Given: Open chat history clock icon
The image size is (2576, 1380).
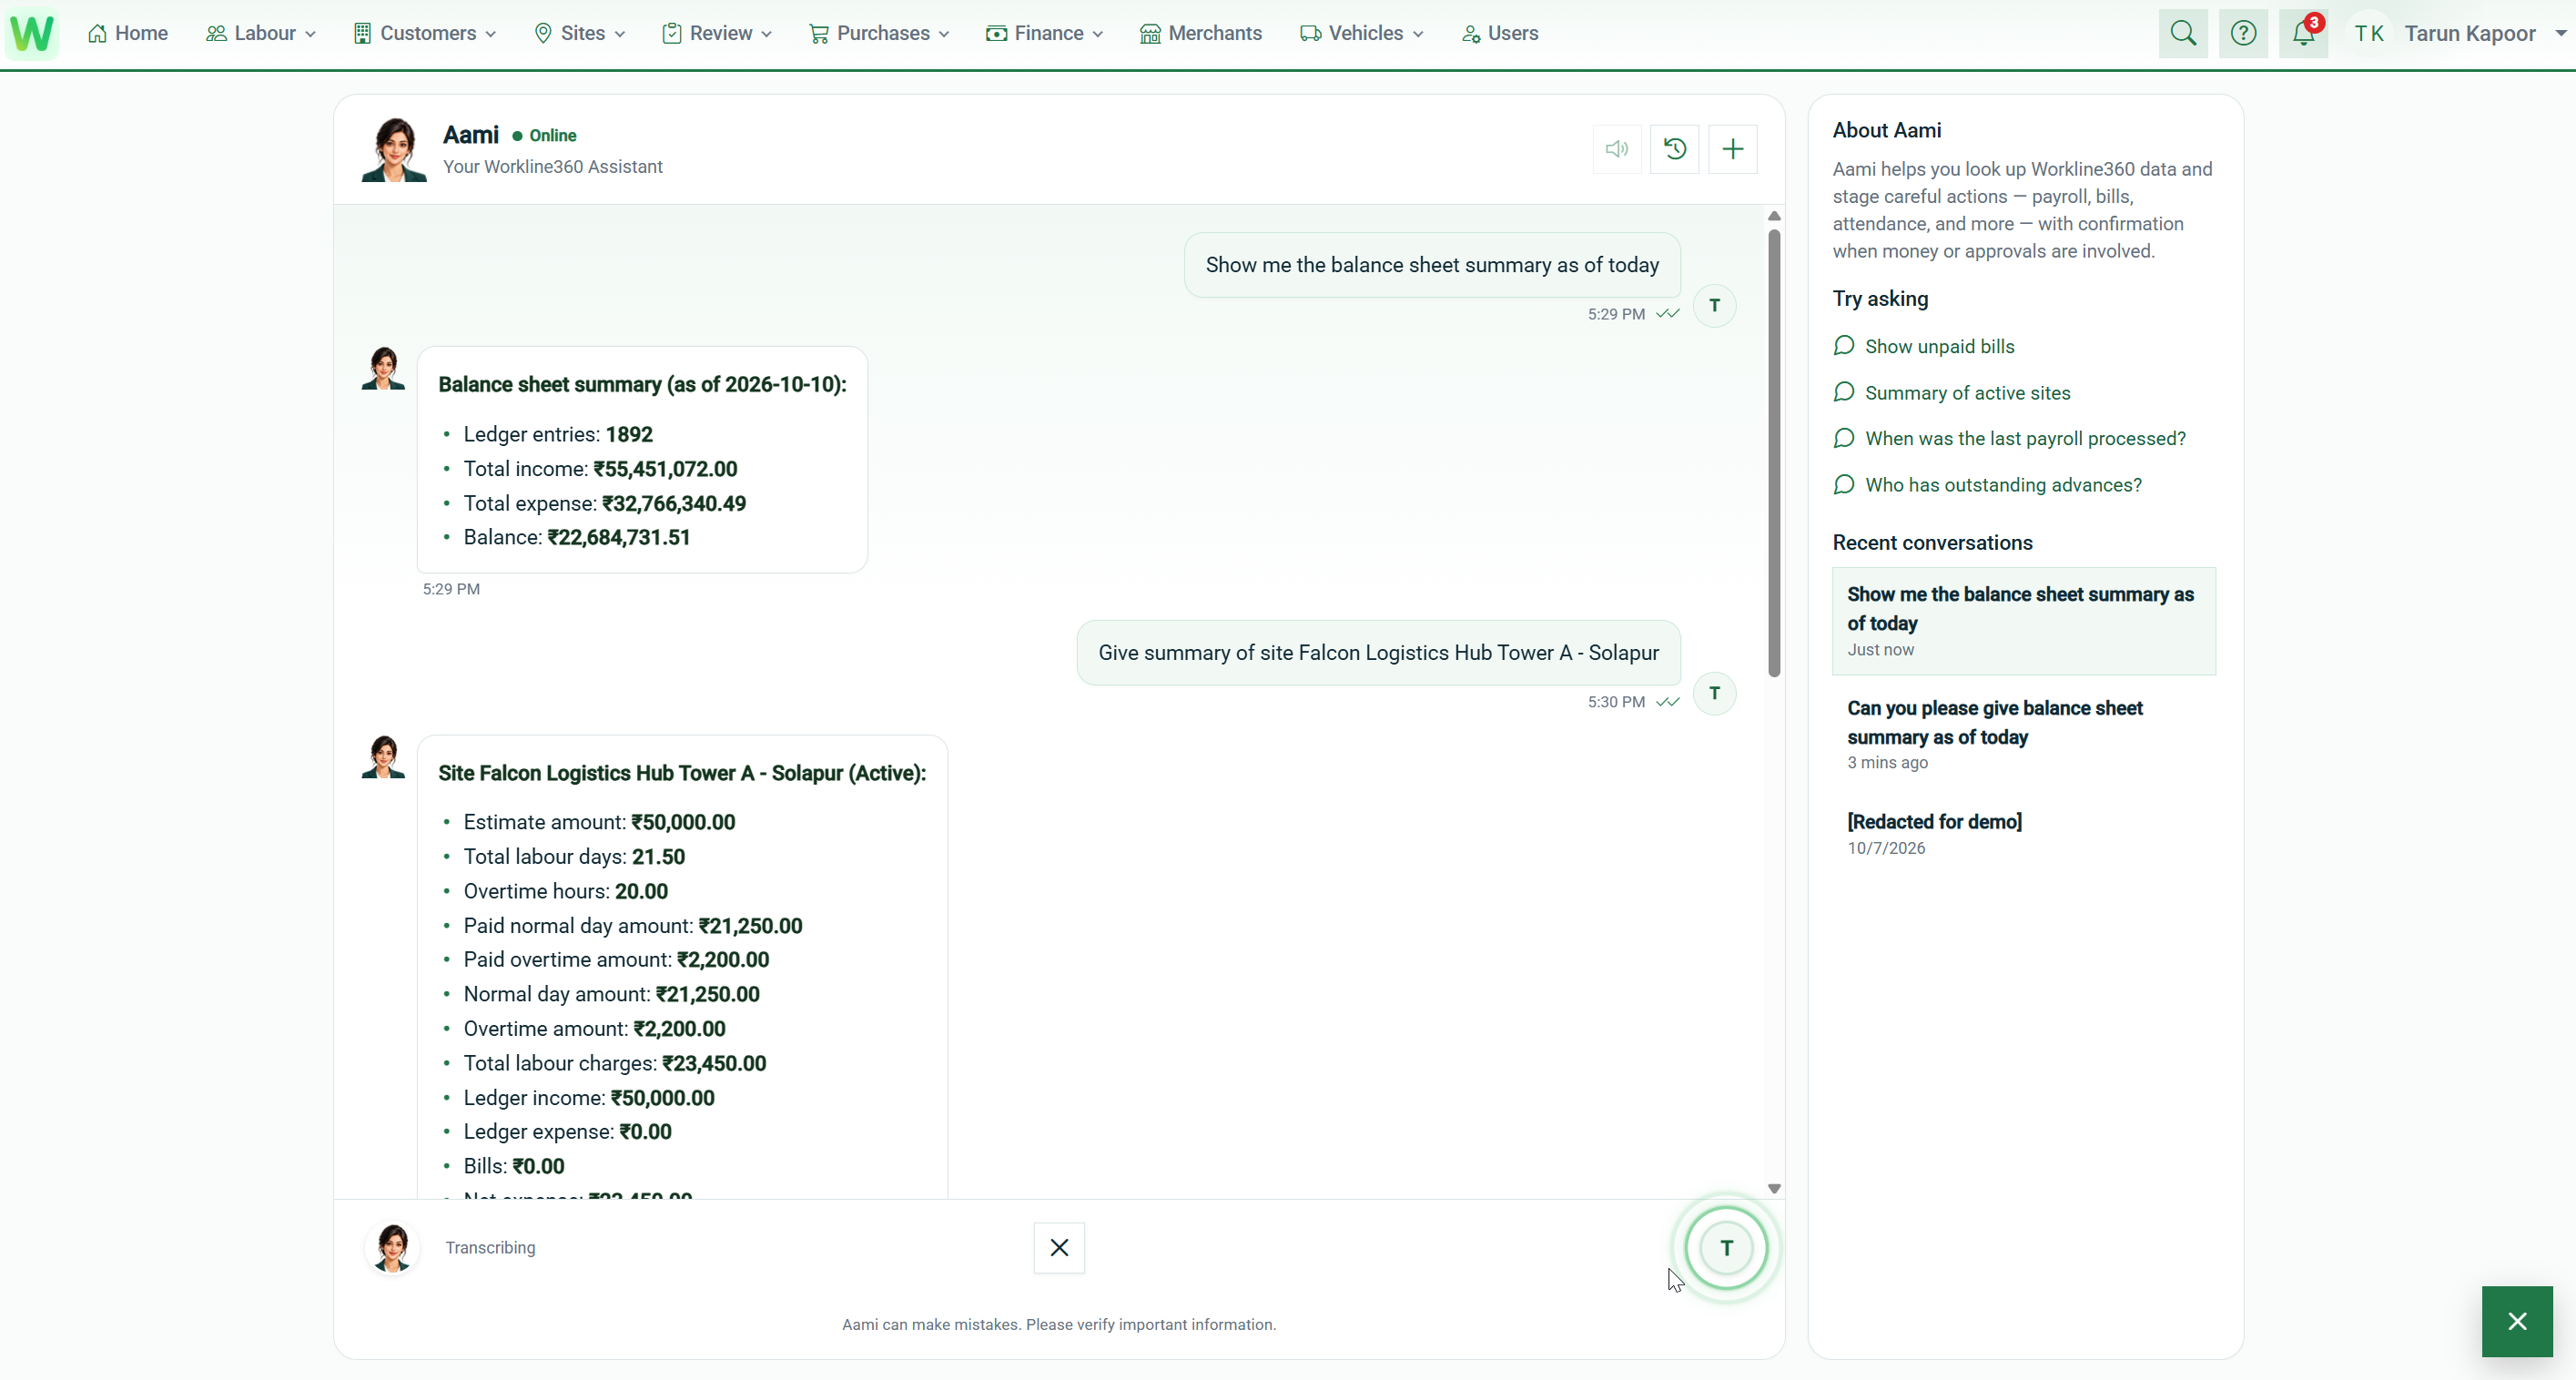Looking at the screenshot, I should point(1675,149).
